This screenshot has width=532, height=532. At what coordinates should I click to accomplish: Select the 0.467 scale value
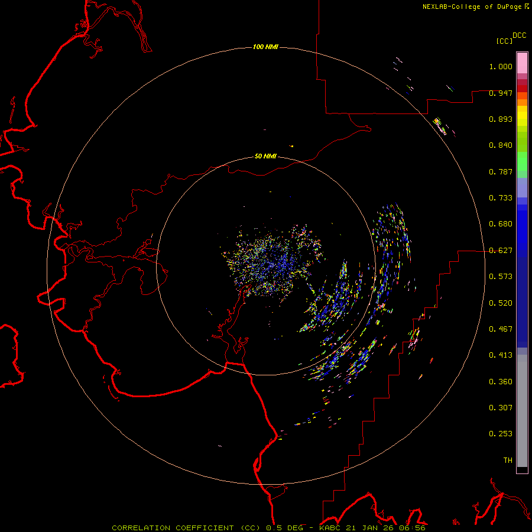tap(501, 329)
